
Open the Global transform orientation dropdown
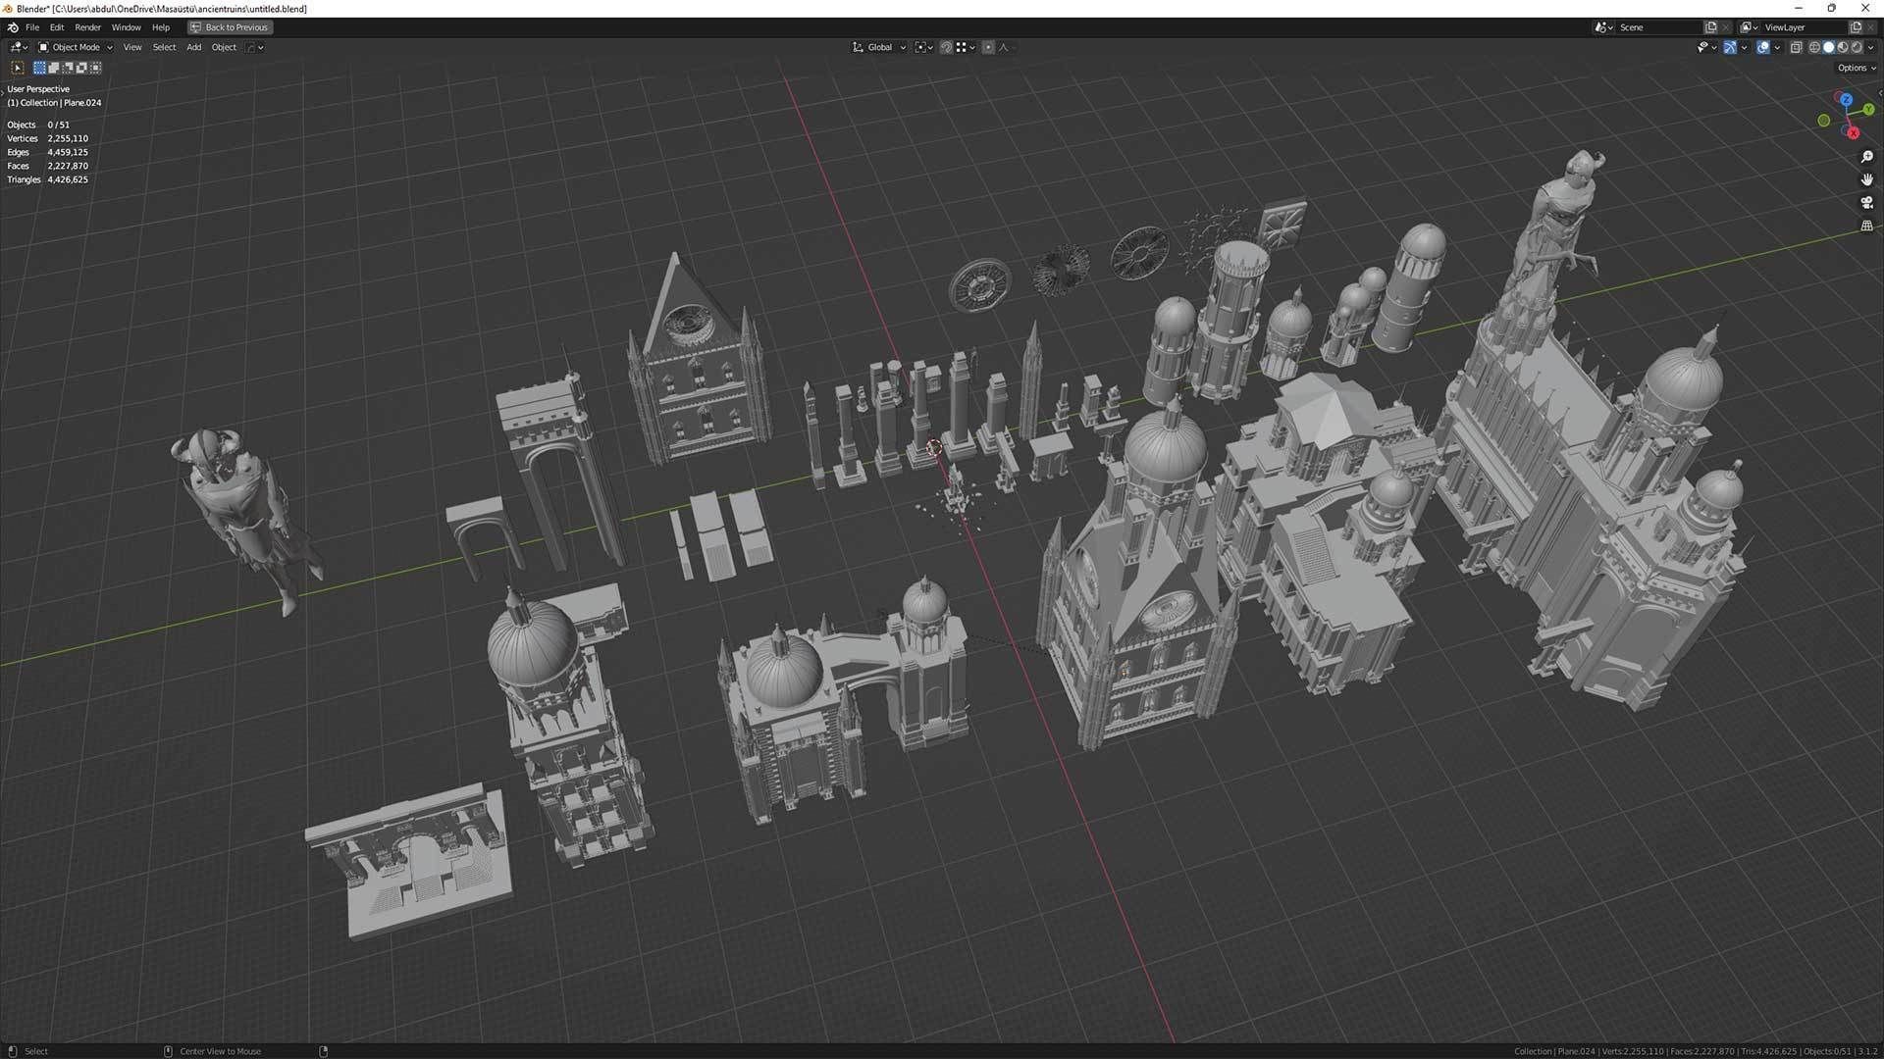click(878, 47)
